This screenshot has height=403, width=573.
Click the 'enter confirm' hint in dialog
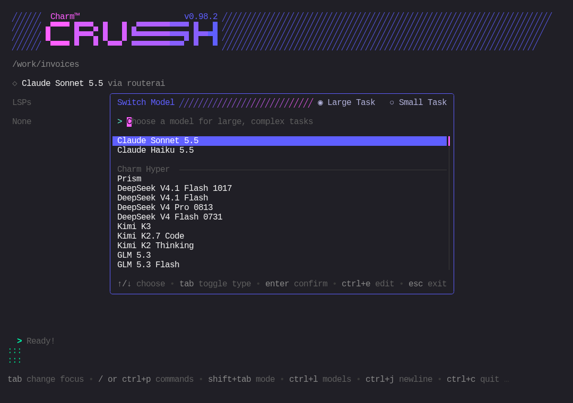tap(297, 284)
